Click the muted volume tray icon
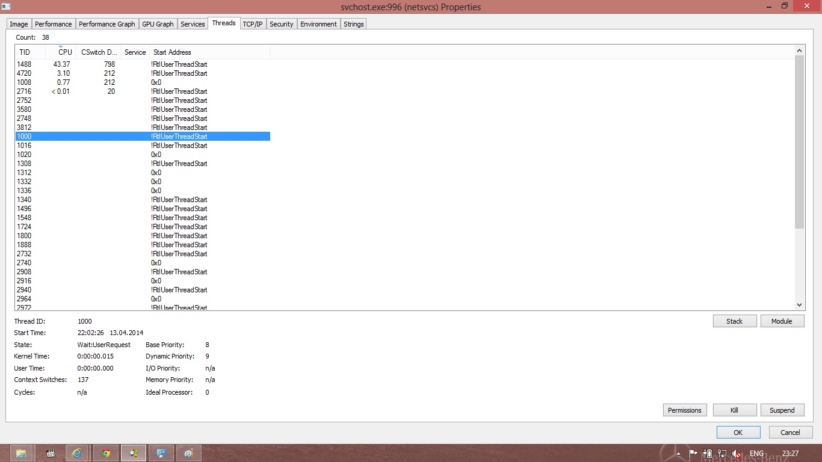 736,453
